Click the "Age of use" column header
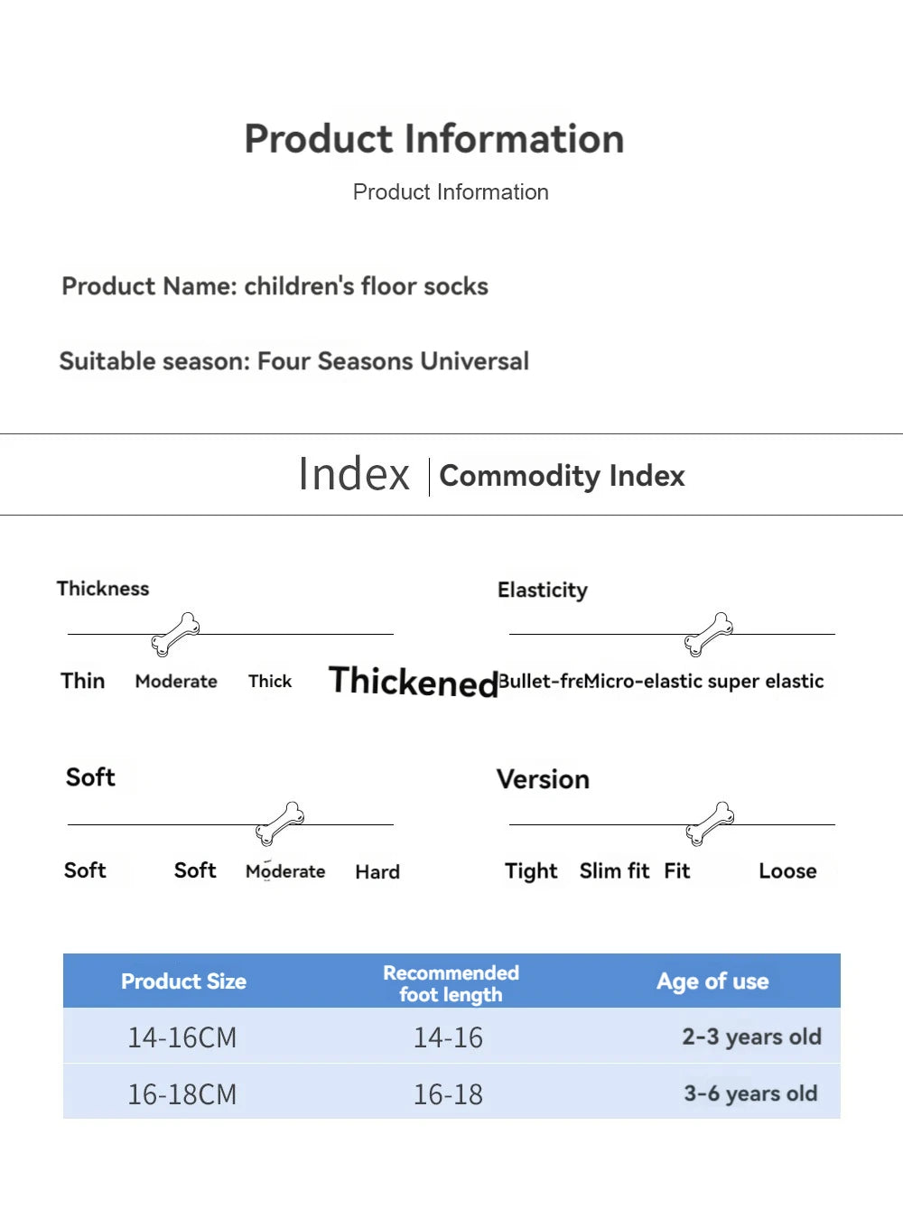Screen dimensions: 903x1209 click(712, 981)
